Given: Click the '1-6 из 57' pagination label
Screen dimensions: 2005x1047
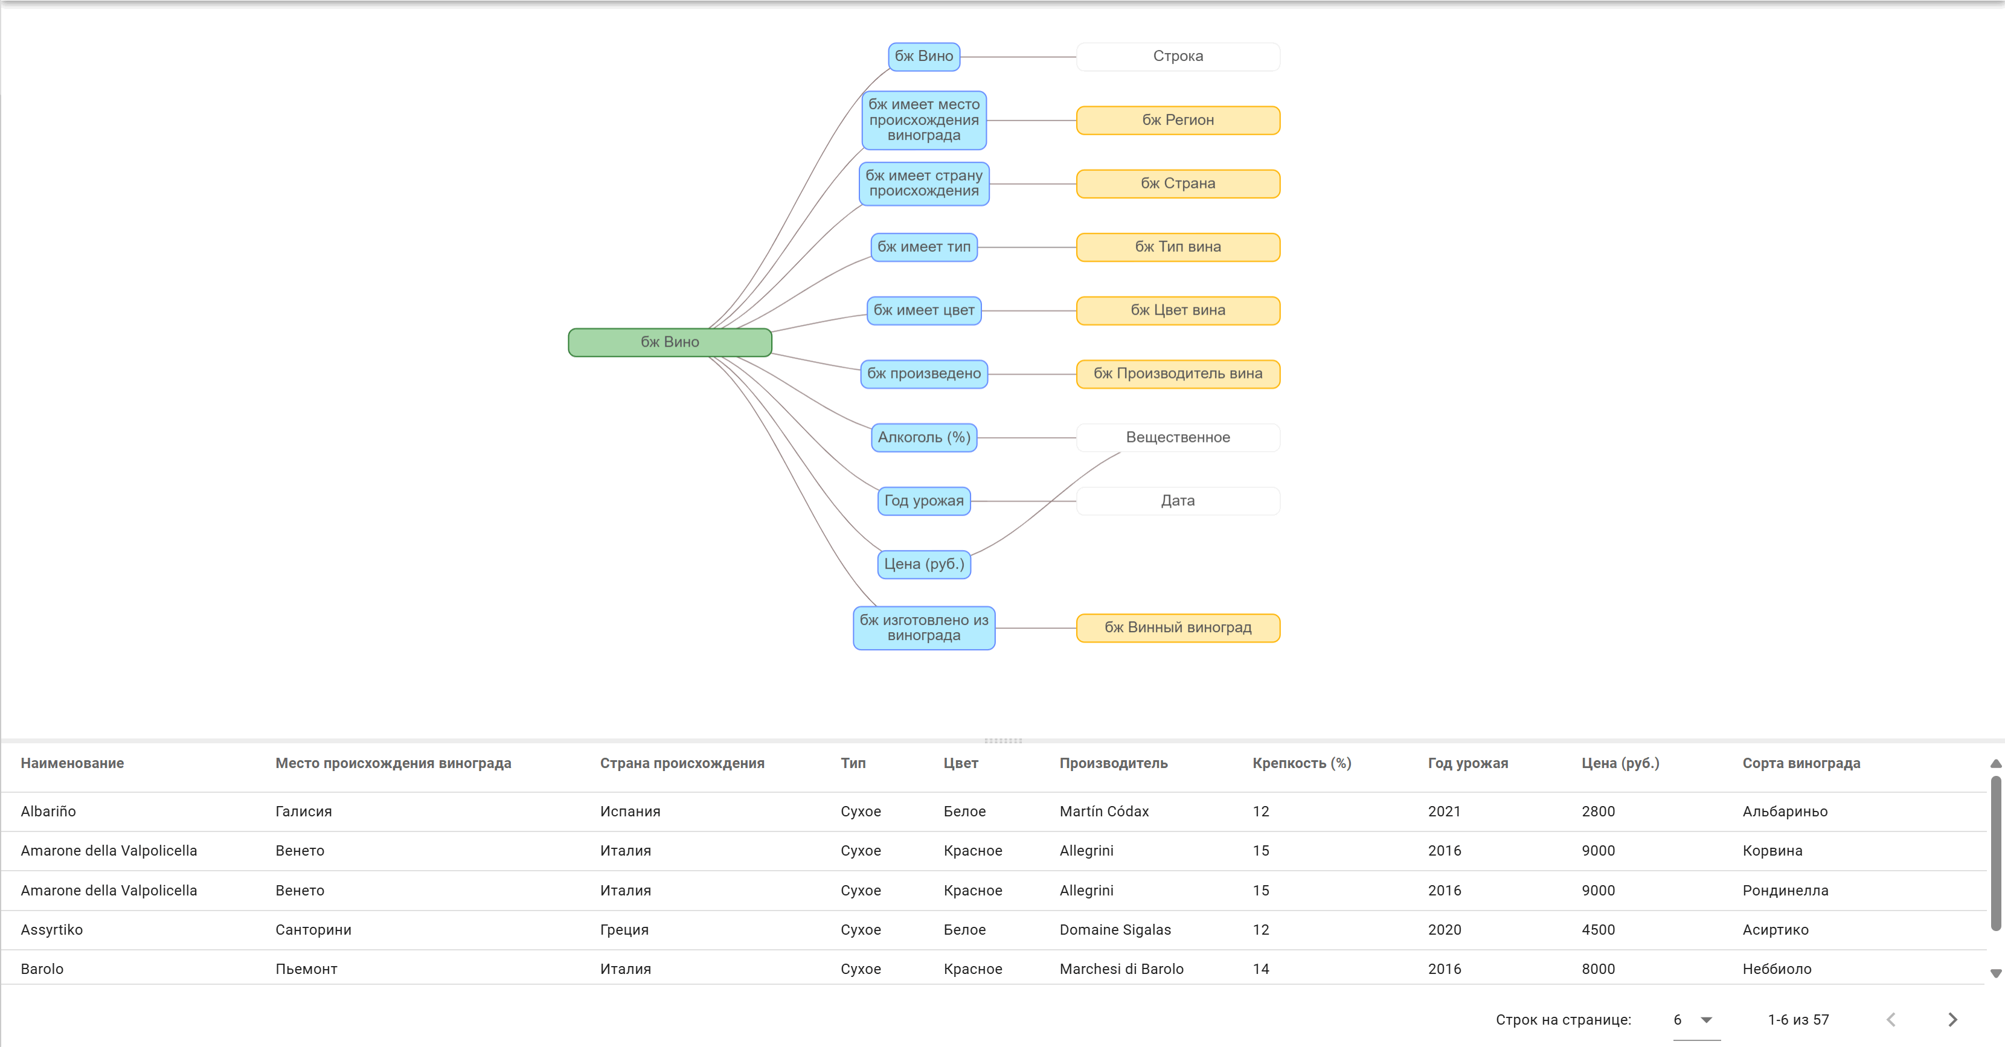Looking at the screenshot, I should [1798, 1020].
